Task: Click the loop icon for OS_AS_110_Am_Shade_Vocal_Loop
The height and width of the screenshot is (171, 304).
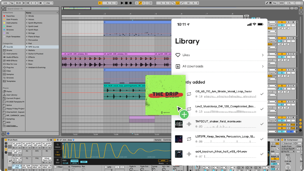Action: [x=189, y=94]
